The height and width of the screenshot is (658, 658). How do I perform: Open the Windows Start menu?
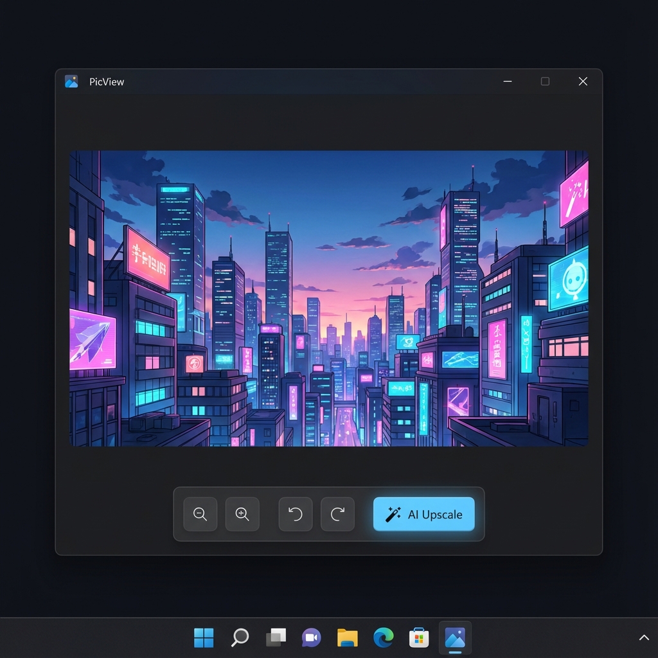[x=204, y=637]
